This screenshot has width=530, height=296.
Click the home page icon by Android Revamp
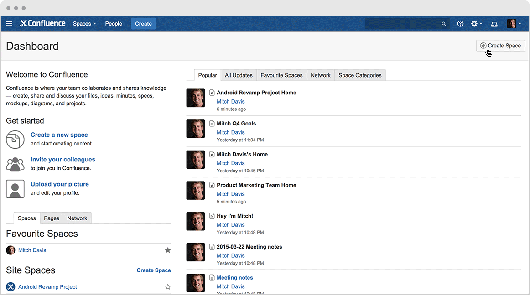coord(212,93)
